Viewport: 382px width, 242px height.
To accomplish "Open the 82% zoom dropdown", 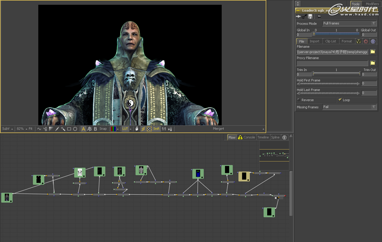I will [22, 129].
